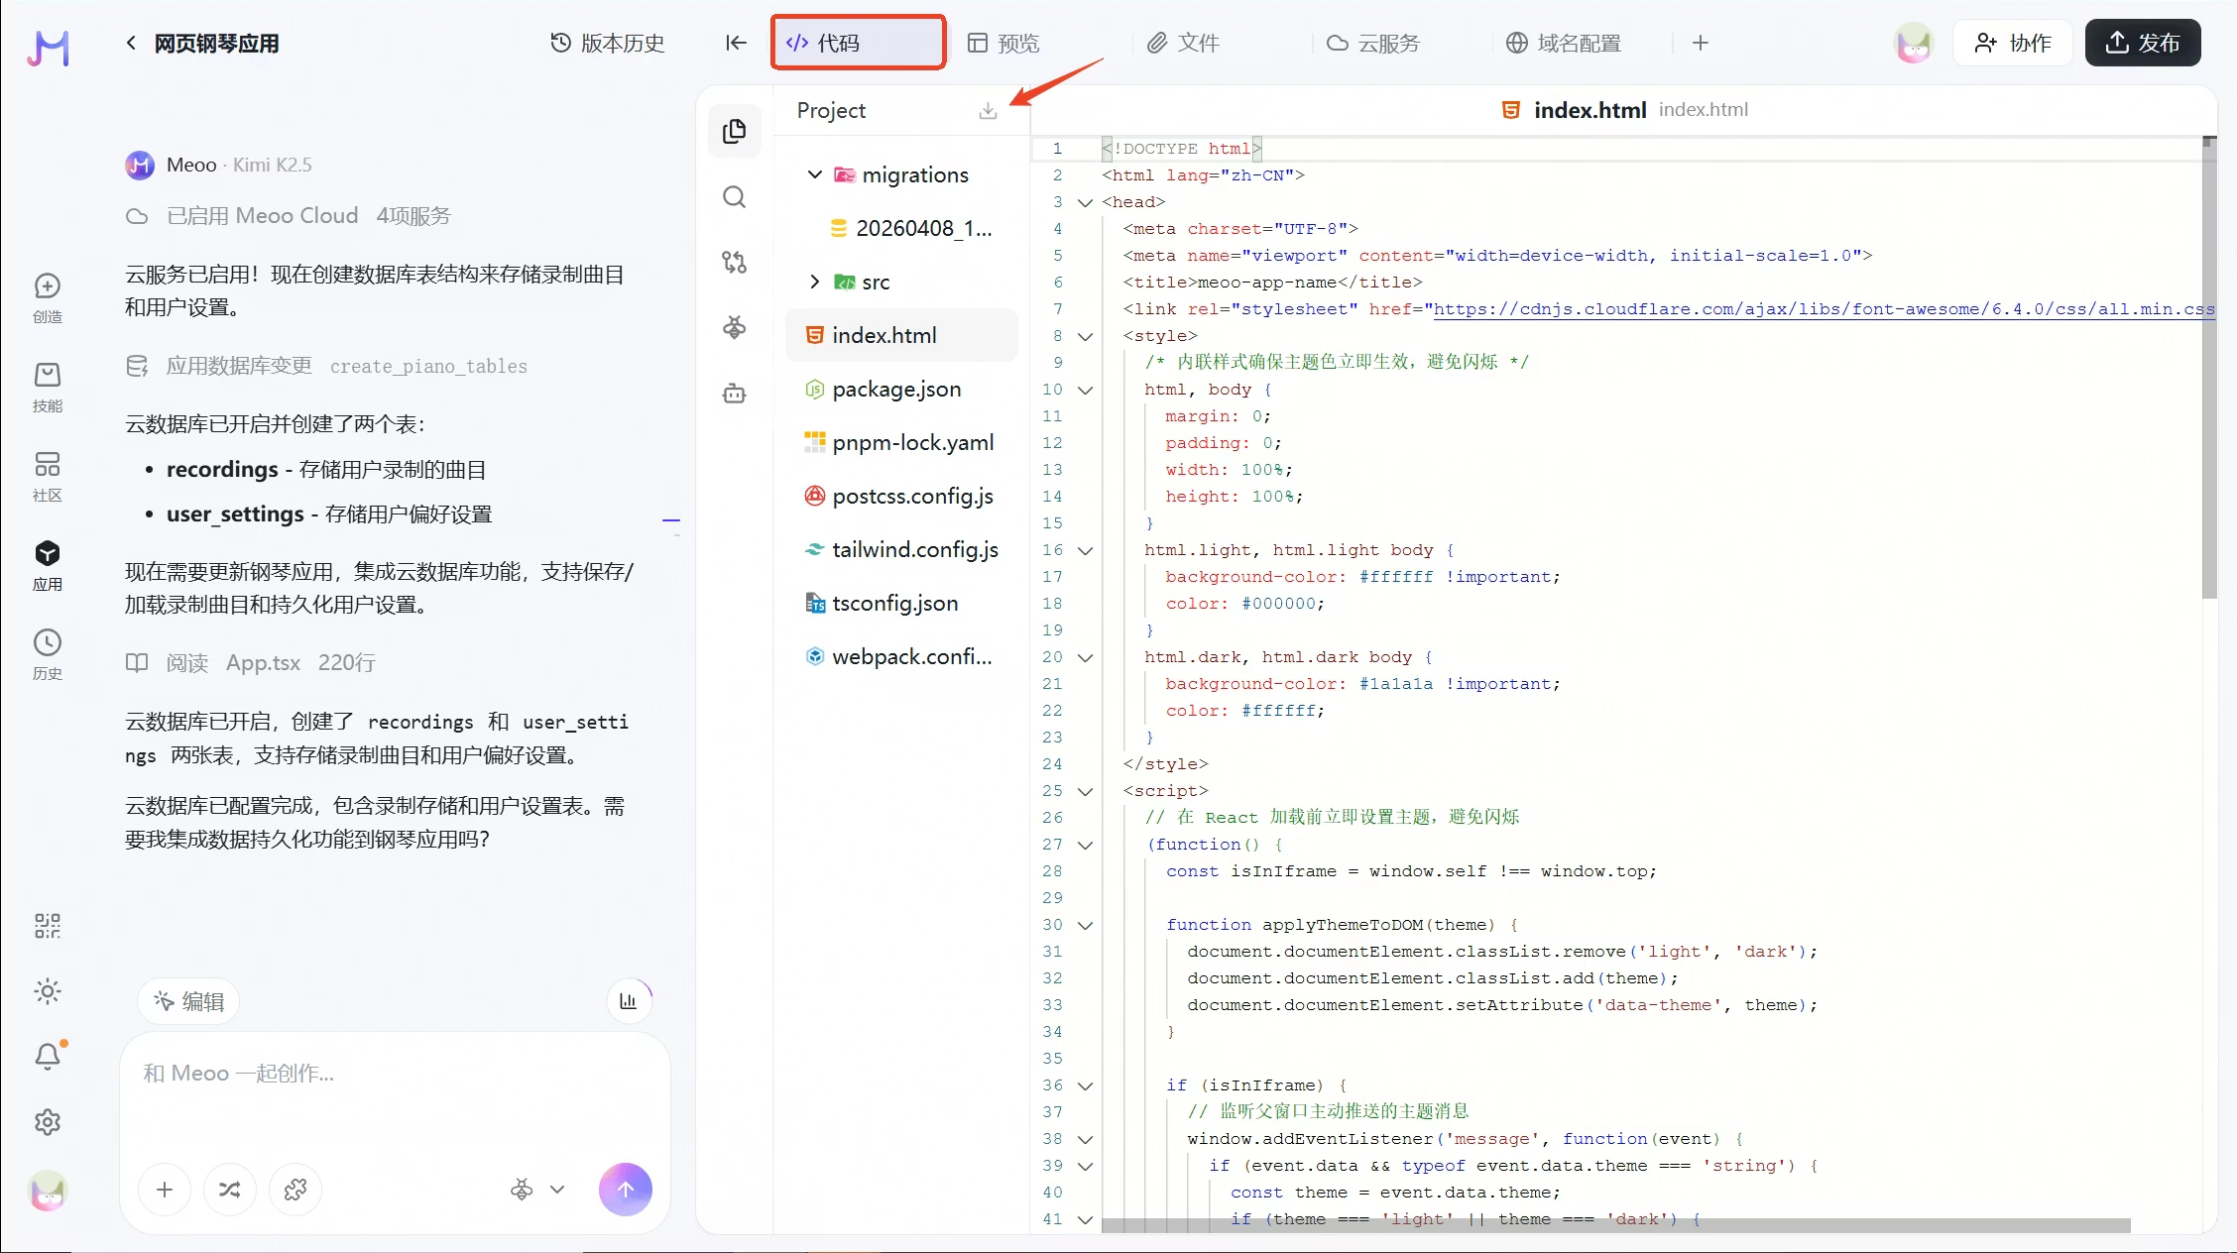Switch to the 代码 tab
2237x1253 pixels.
(x=859, y=43)
